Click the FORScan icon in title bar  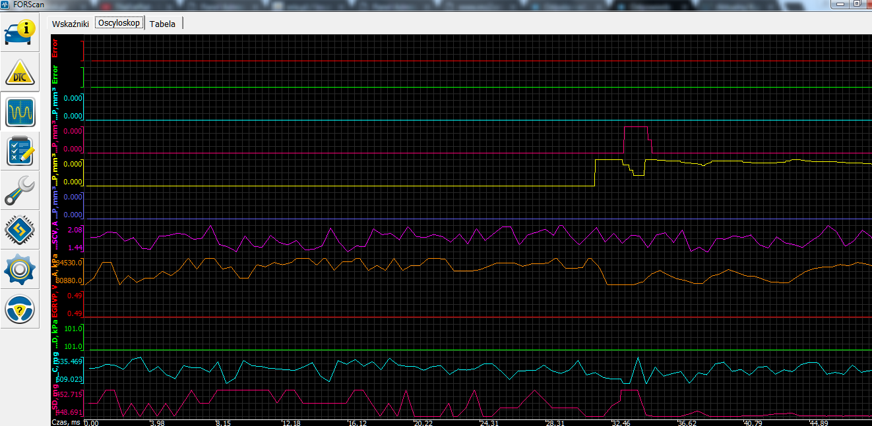(x=6, y=5)
